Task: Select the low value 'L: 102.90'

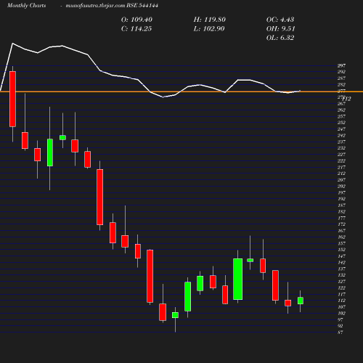Action: coord(209,29)
